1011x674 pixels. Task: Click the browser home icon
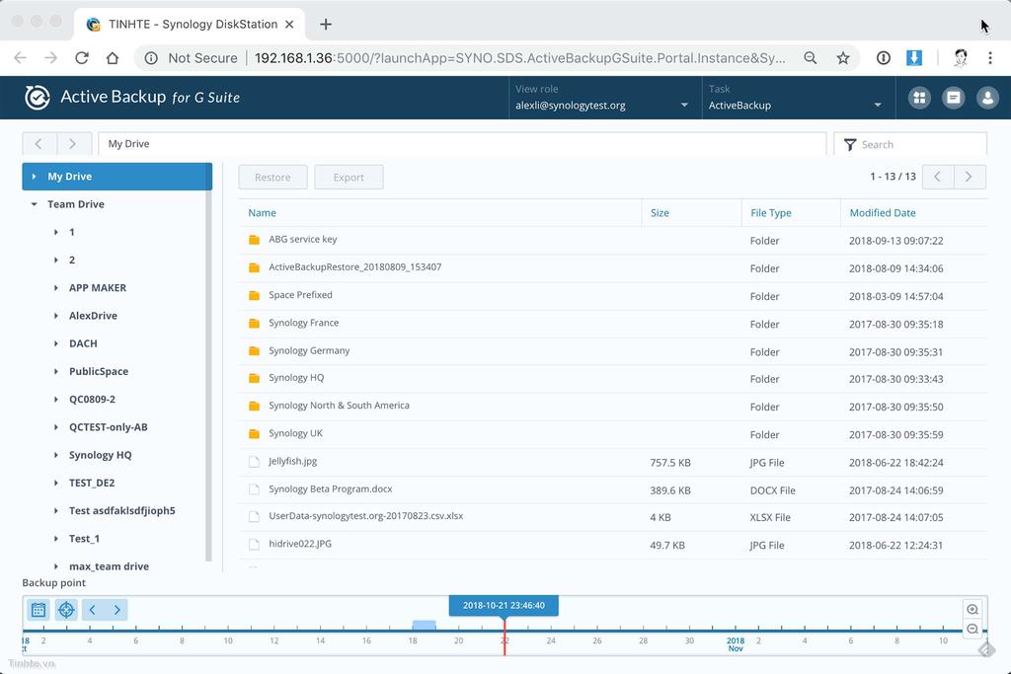click(x=113, y=58)
